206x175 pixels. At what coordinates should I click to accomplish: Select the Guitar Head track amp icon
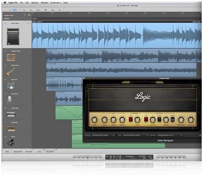tap(13, 36)
